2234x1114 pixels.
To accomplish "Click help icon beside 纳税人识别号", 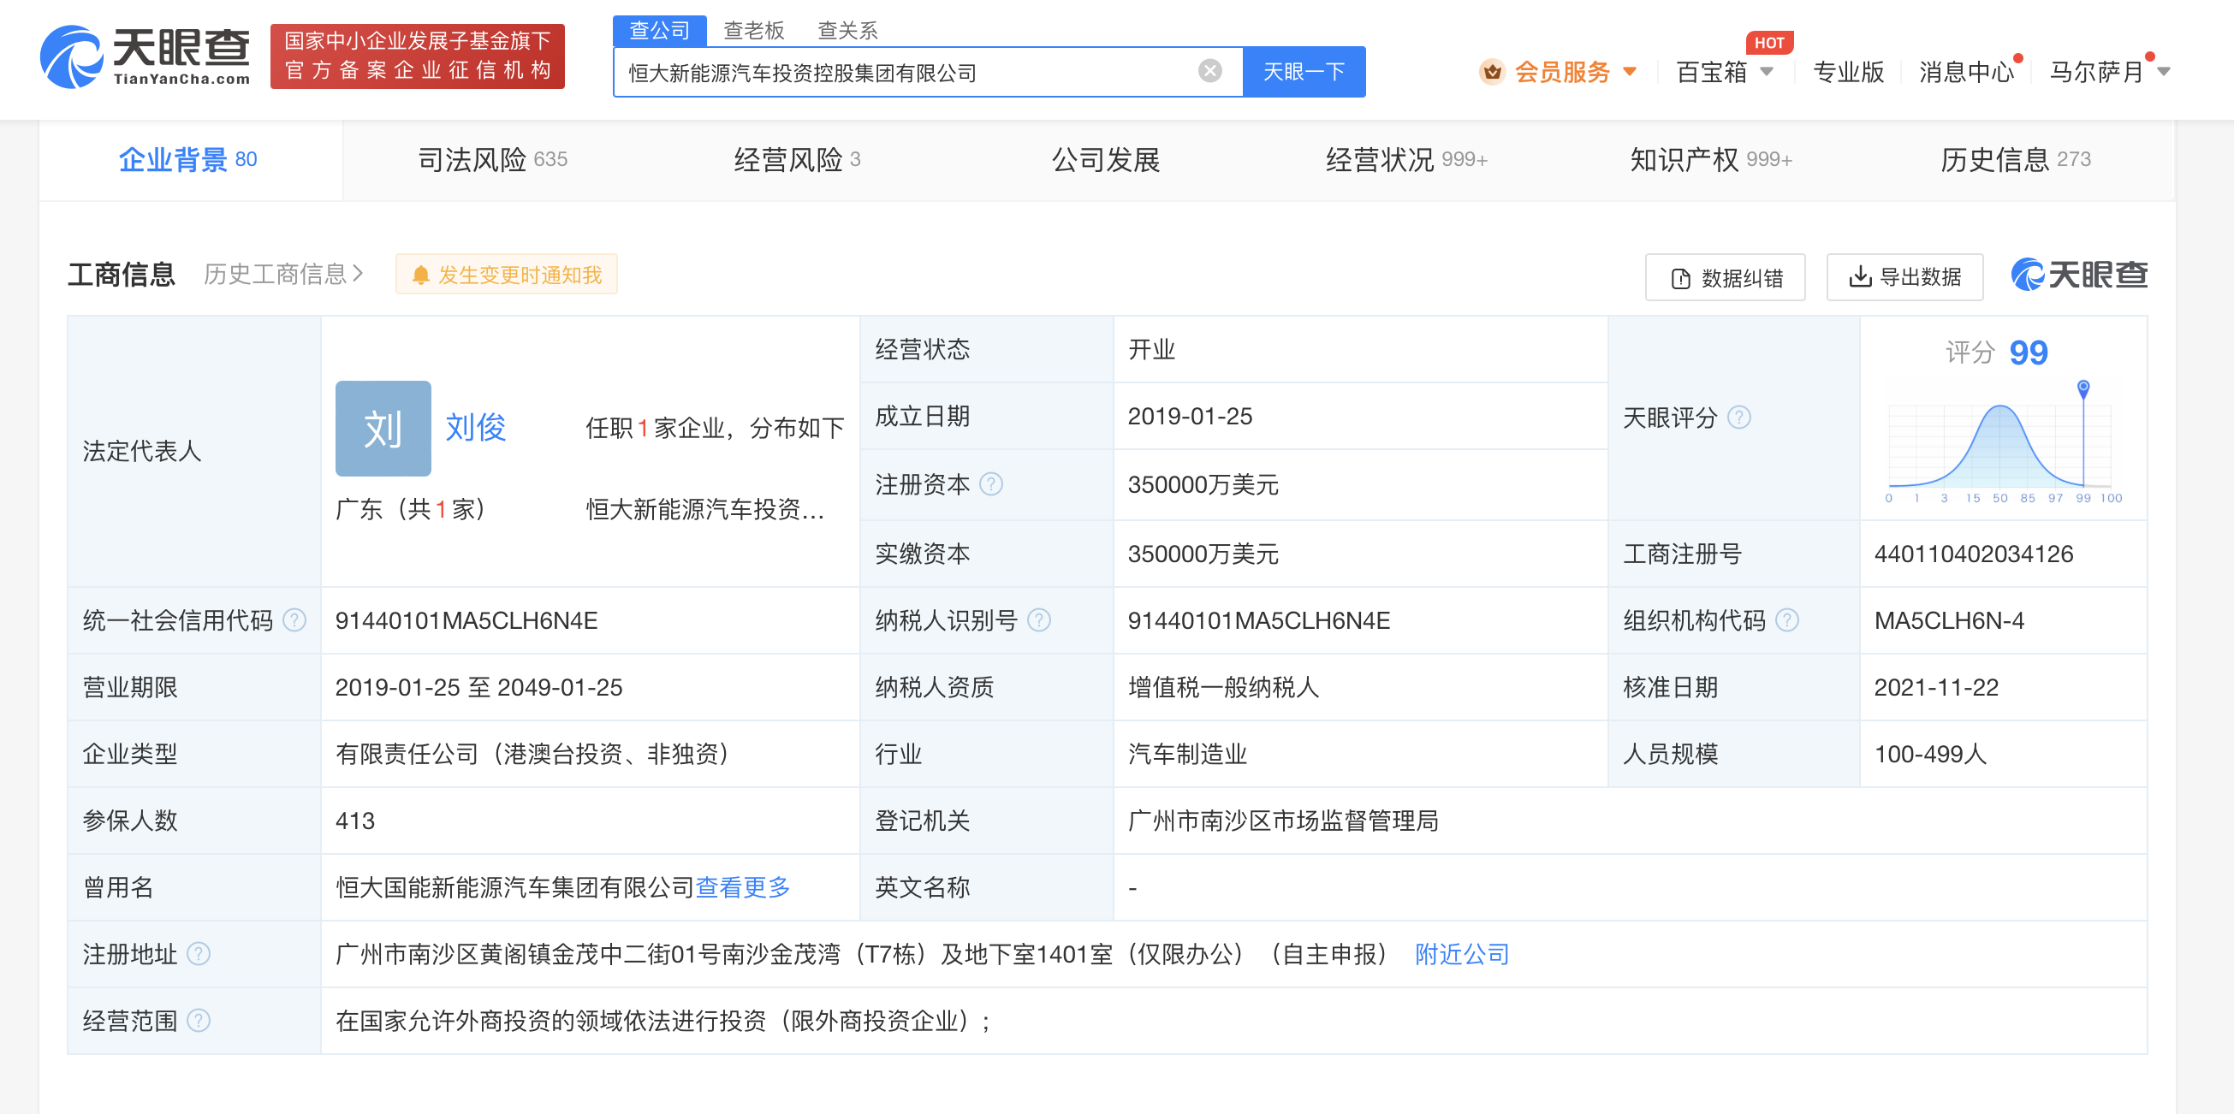I will pyautogui.click(x=1038, y=620).
